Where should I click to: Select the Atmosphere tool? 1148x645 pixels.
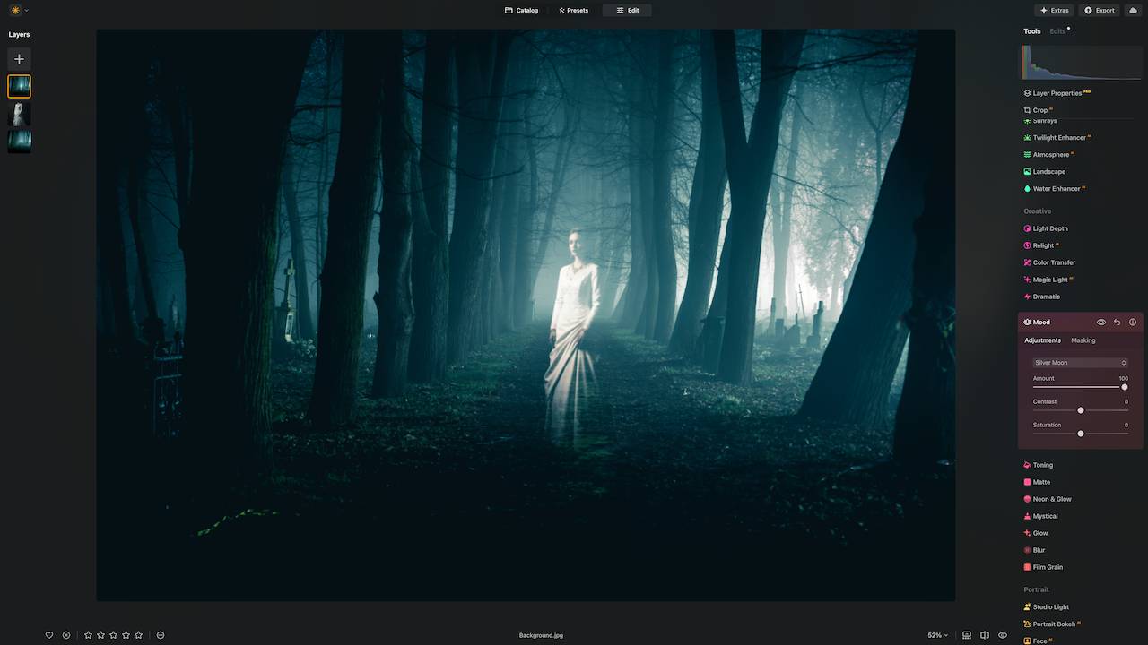[1048, 154]
